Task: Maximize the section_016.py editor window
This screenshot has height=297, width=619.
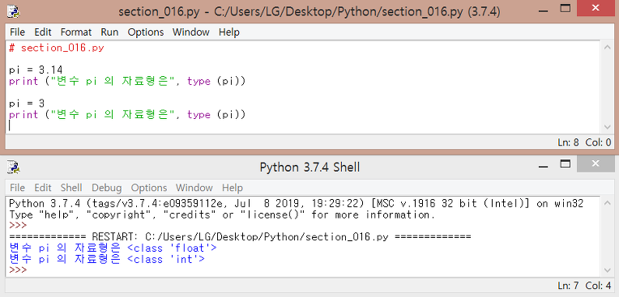Action: tap(566, 8)
